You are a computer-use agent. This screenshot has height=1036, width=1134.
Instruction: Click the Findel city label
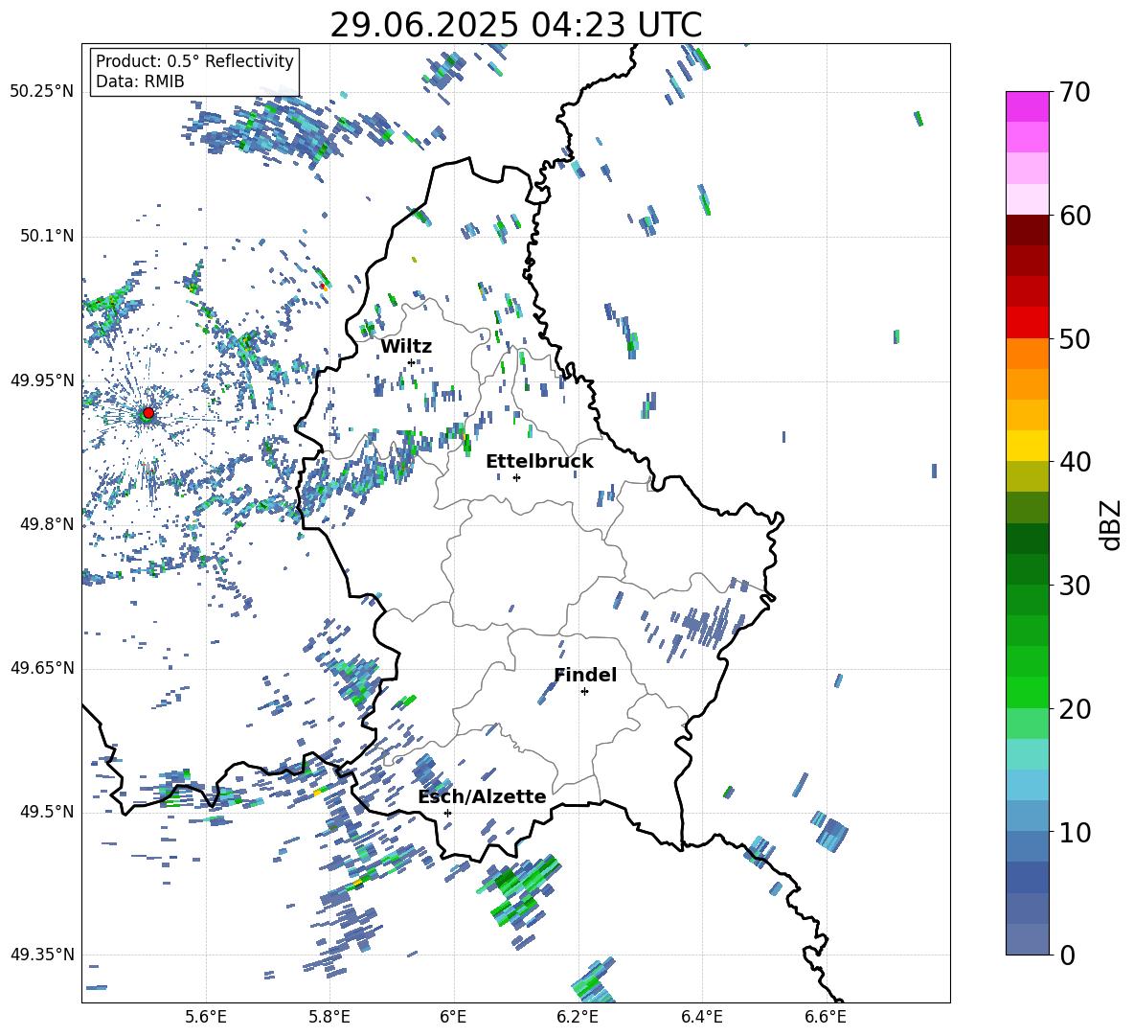click(x=585, y=675)
